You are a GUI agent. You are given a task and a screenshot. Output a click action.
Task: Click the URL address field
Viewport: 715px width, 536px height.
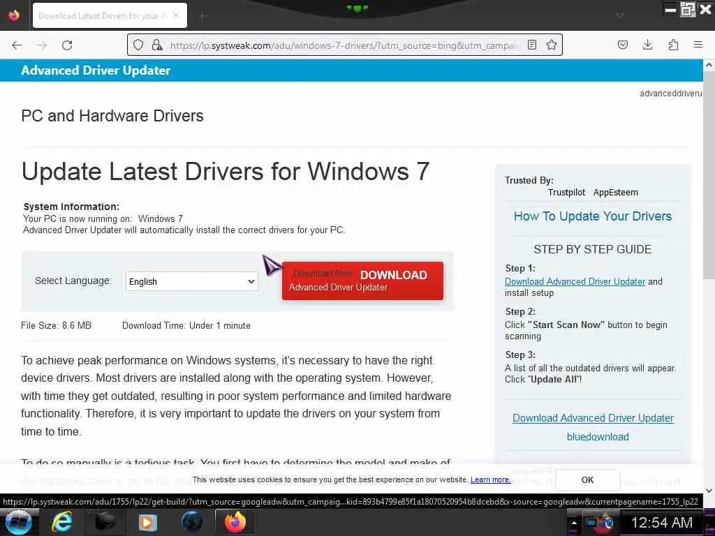pyautogui.click(x=344, y=45)
